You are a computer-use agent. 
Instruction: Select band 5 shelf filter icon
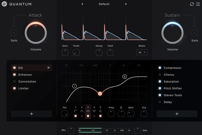tap(100, 111)
